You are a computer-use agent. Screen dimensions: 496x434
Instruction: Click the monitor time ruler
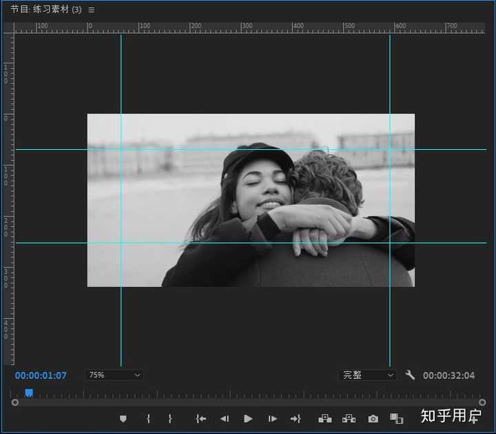[x=247, y=394]
